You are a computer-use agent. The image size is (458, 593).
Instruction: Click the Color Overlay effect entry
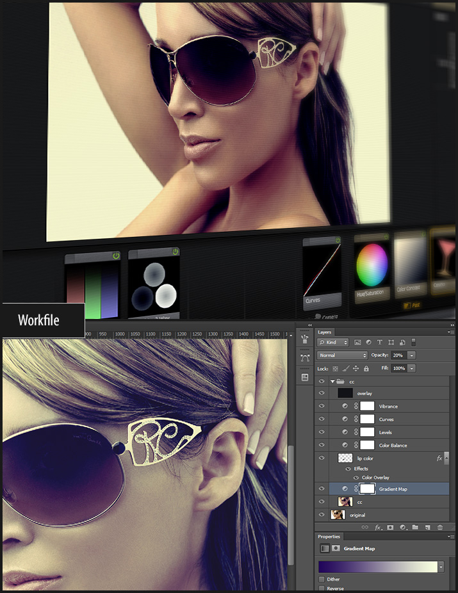click(x=376, y=478)
